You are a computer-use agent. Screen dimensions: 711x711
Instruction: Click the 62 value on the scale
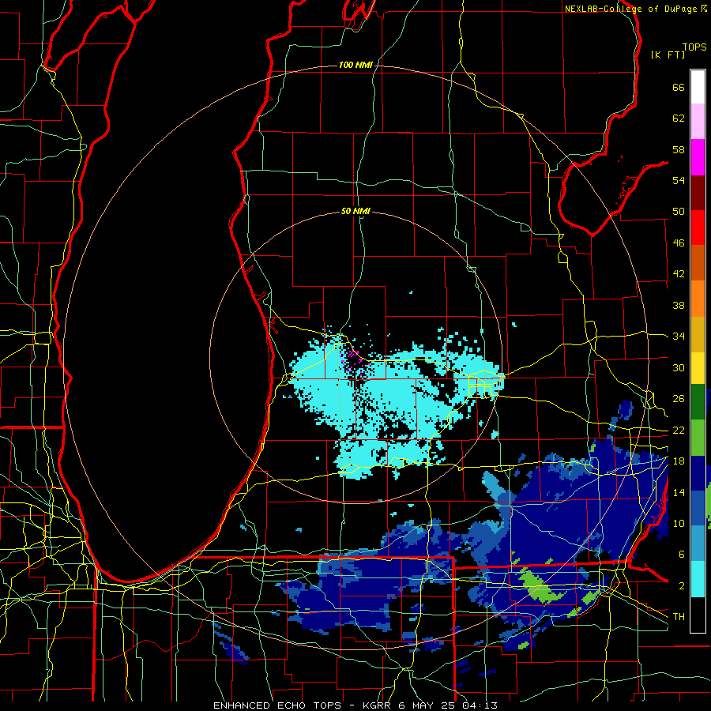[679, 118]
